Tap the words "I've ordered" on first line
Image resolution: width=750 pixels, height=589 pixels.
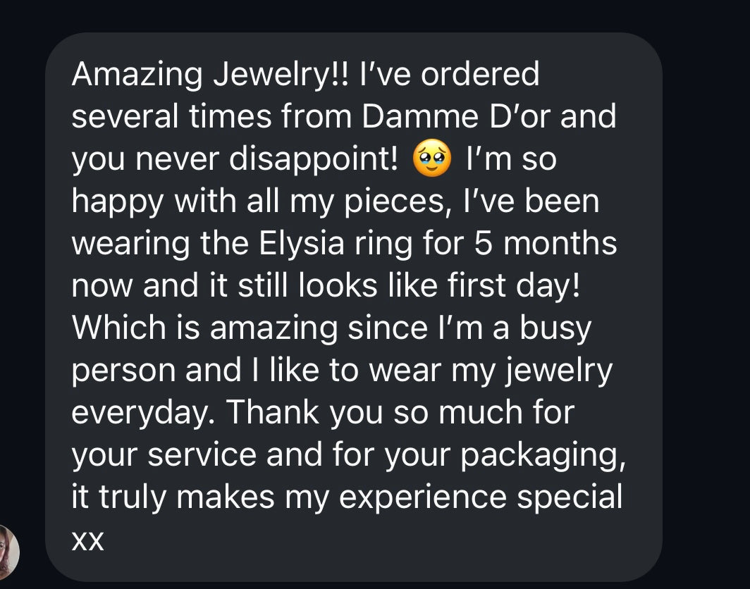click(450, 75)
